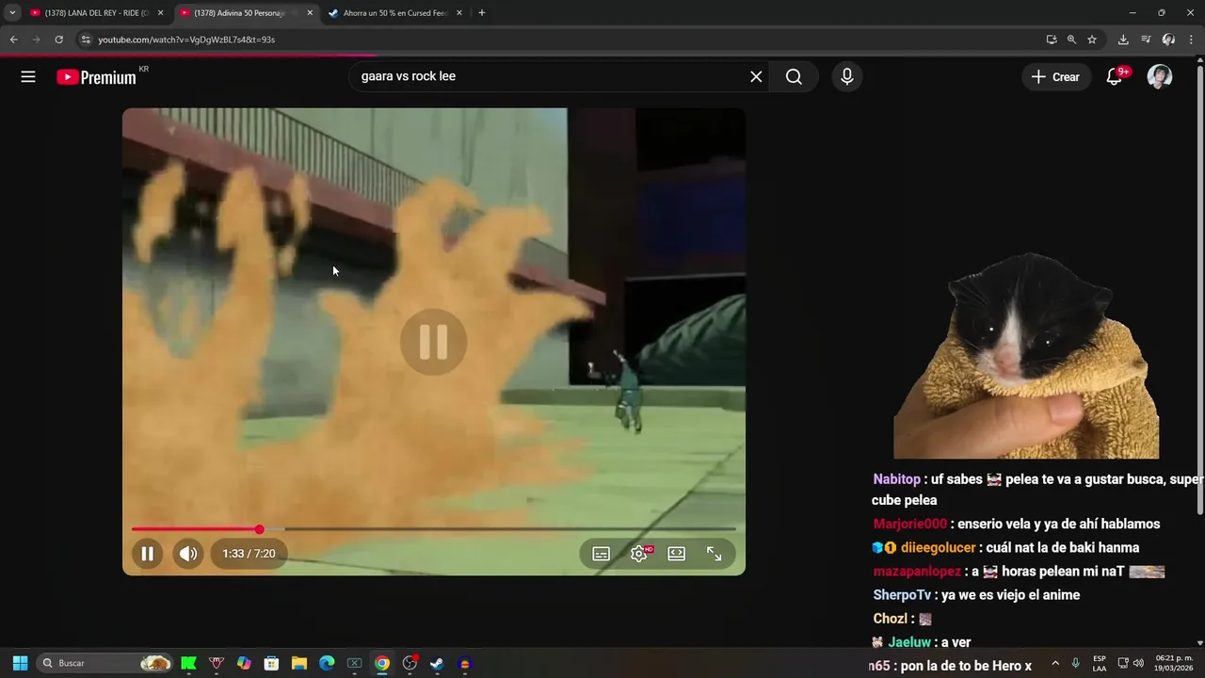Toggle subtitles on the player
Screen dimensions: 1205x678
[601, 554]
